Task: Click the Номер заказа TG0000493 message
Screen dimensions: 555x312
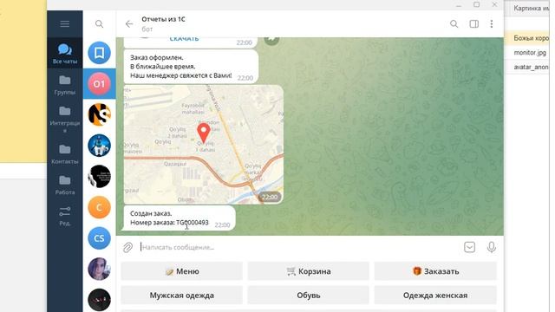Action: [180, 218]
